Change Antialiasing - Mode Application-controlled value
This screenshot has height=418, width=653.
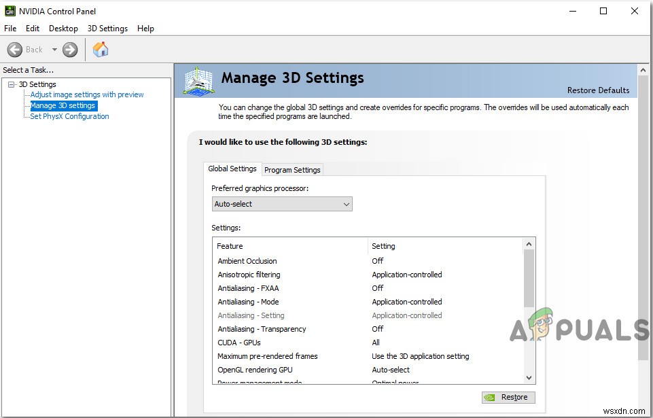[x=407, y=302]
